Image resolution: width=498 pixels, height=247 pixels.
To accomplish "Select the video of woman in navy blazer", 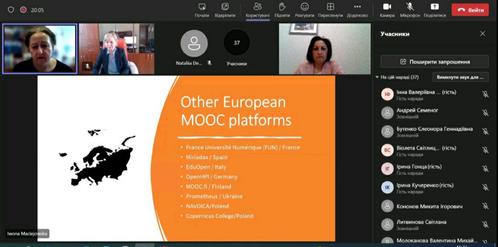I will click(117, 48).
